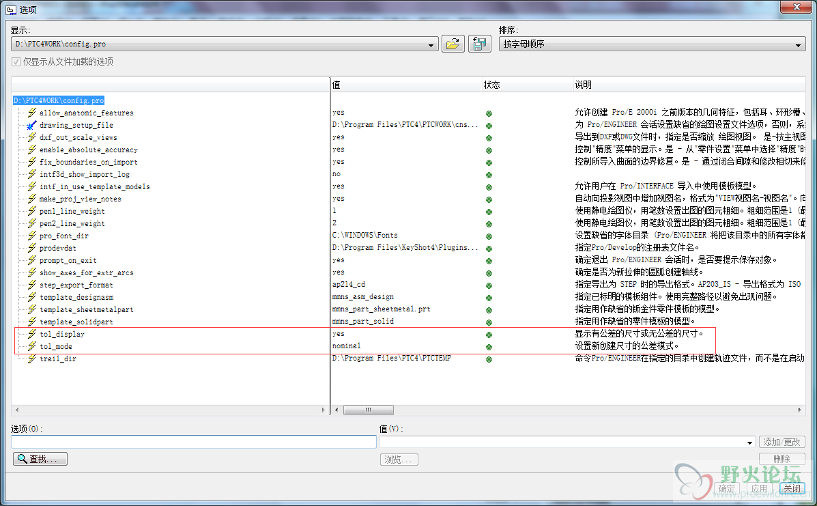The width and height of the screenshot is (817, 506).
Task: Click green status dot for intf3d_show_import_log row
Action: click(x=489, y=175)
